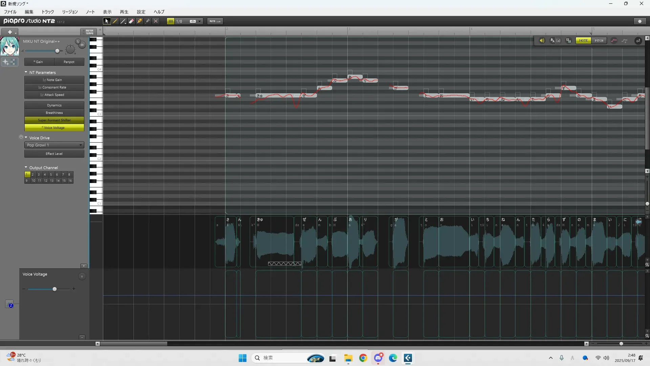Toggle mute on MIKU NT track
The image size is (650, 366).
coord(82,45)
